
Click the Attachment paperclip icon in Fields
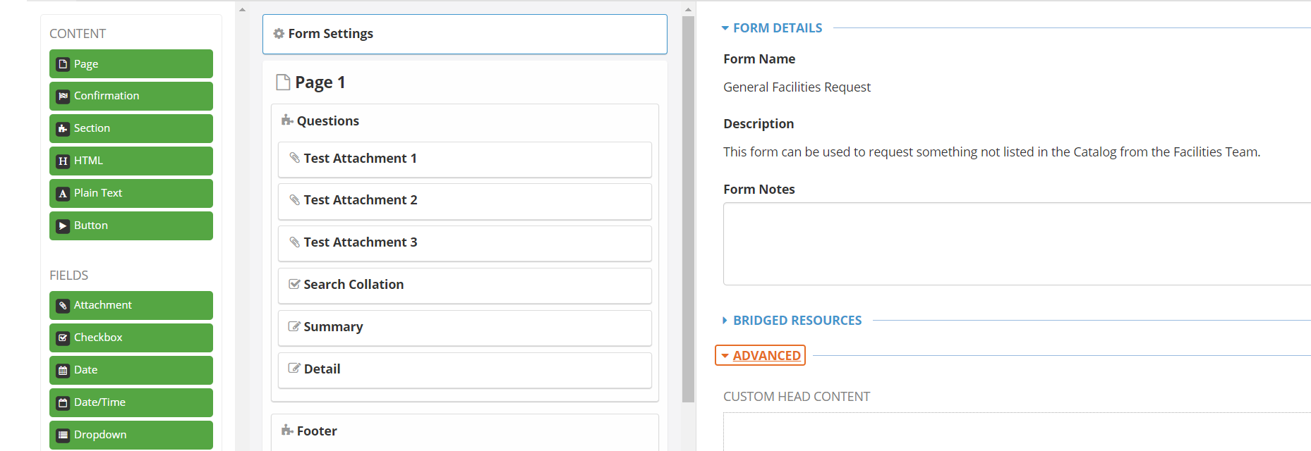tap(63, 306)
